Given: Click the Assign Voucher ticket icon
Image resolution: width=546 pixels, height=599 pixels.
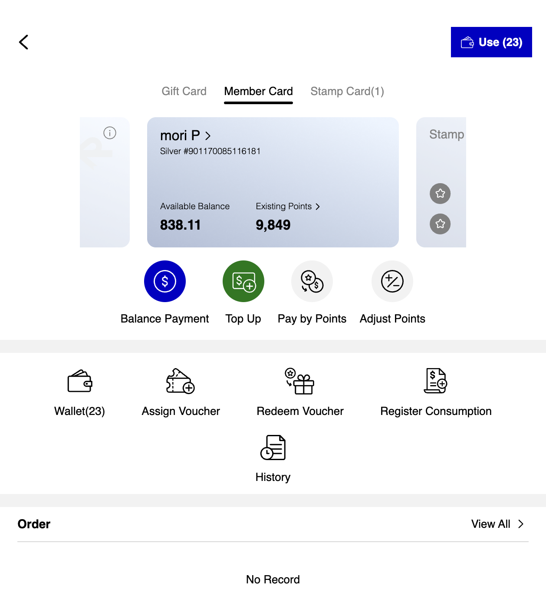Looking at the screenshot, I should click(x=181, y=381).
